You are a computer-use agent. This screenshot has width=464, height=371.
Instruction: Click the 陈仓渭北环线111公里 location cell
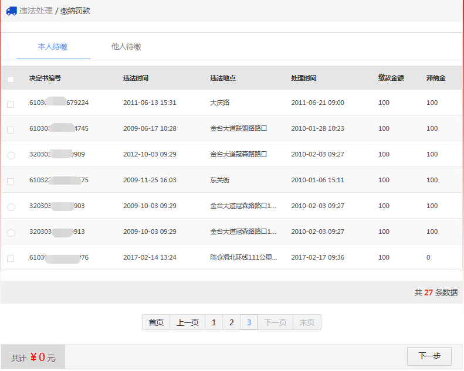pyautogui.click(x=243, y=257)
